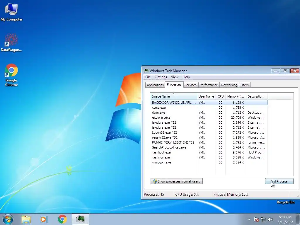
Task: Select the iexplore.exe row using 2,696 K
Action: [209, 122]
